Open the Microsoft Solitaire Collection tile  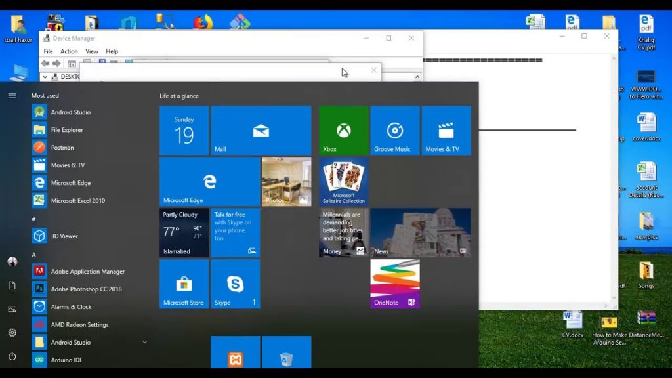click(x=344, y=181)
